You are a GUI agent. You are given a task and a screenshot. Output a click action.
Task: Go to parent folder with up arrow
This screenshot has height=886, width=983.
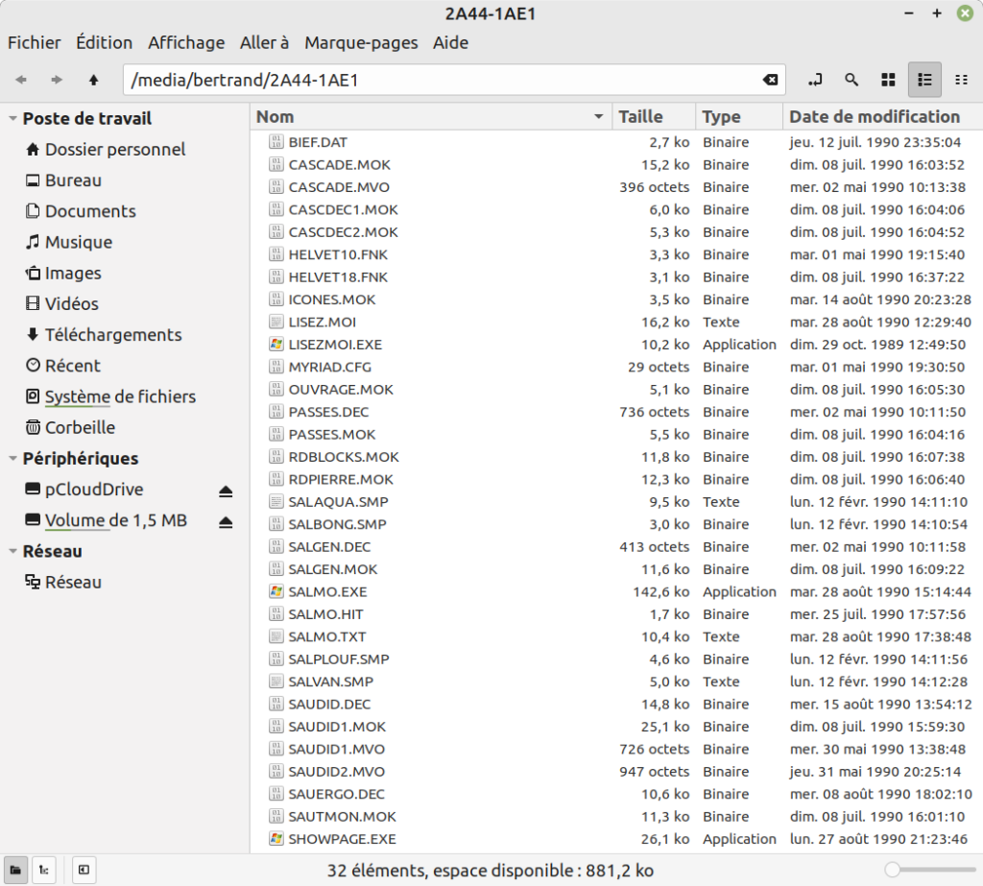pyautogui.click(x=93, y=80)
